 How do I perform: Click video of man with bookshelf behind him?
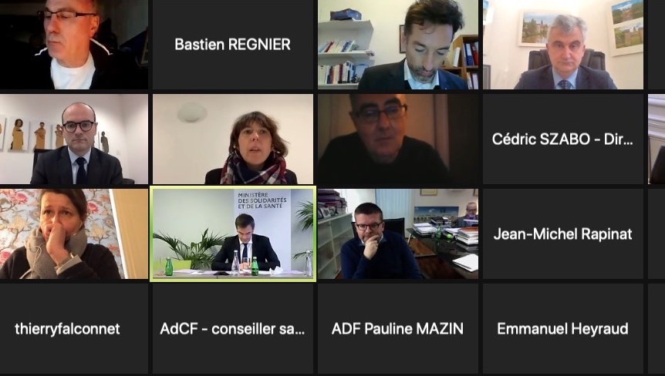[398, 45]
